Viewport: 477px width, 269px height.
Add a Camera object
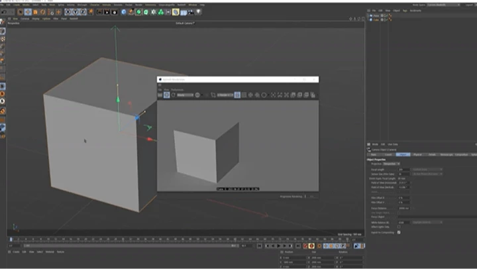tap(191, 12)
